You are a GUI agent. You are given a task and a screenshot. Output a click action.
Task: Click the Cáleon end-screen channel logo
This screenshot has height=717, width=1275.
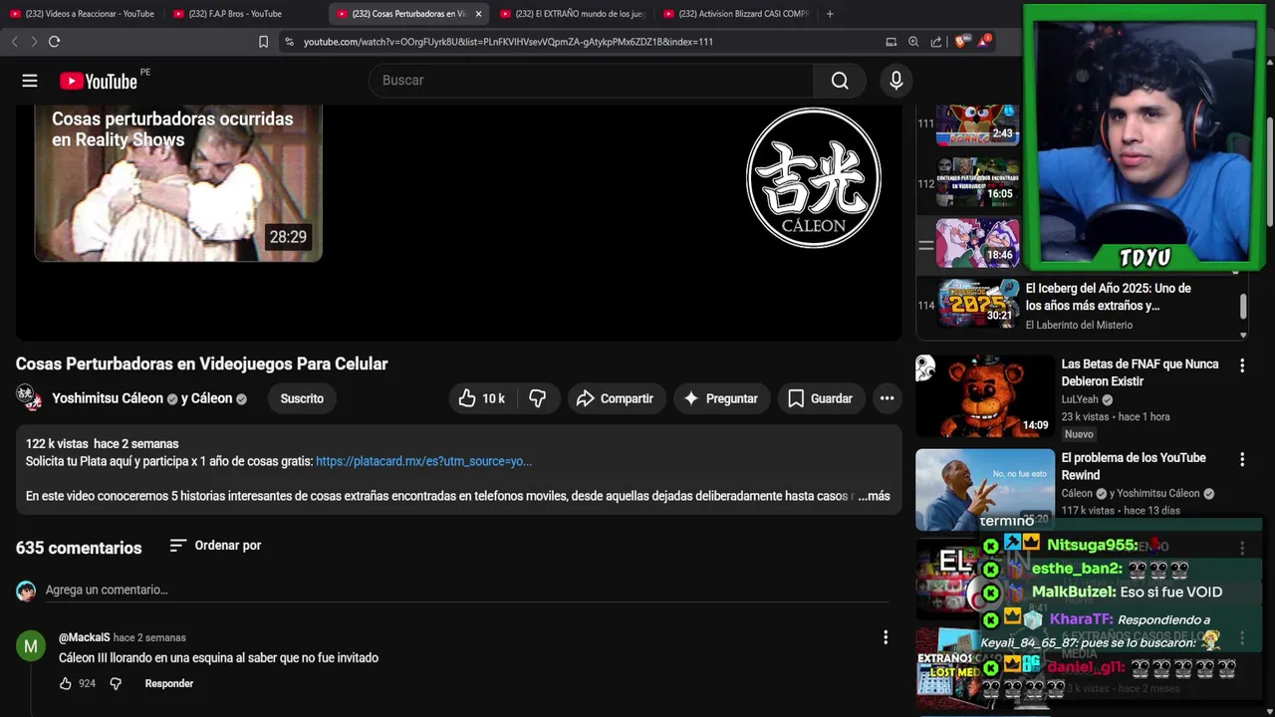pos(814,178)
